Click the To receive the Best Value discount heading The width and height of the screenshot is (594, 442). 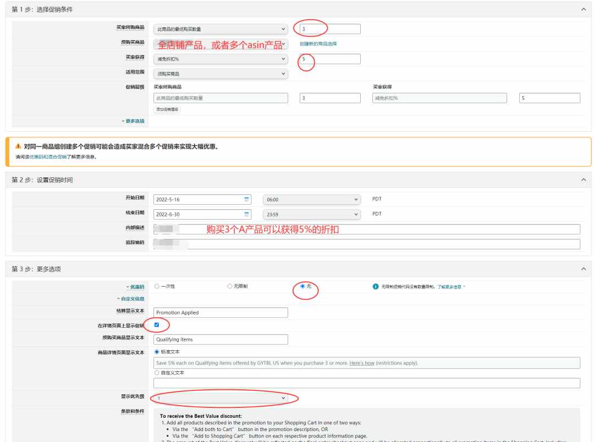point(201,416)
